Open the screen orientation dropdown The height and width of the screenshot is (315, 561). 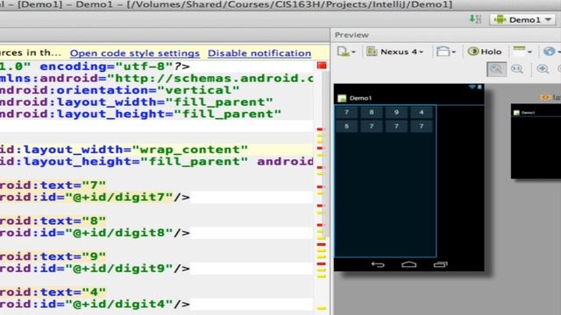click(x=445, y=52)
